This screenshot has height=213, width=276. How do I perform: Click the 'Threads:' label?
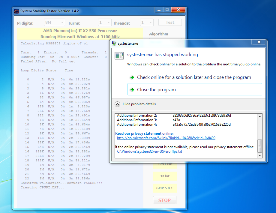121,23
